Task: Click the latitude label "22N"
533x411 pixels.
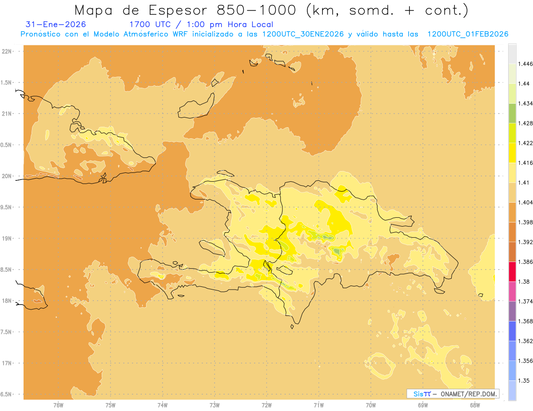Action: [x=7, y=51]
